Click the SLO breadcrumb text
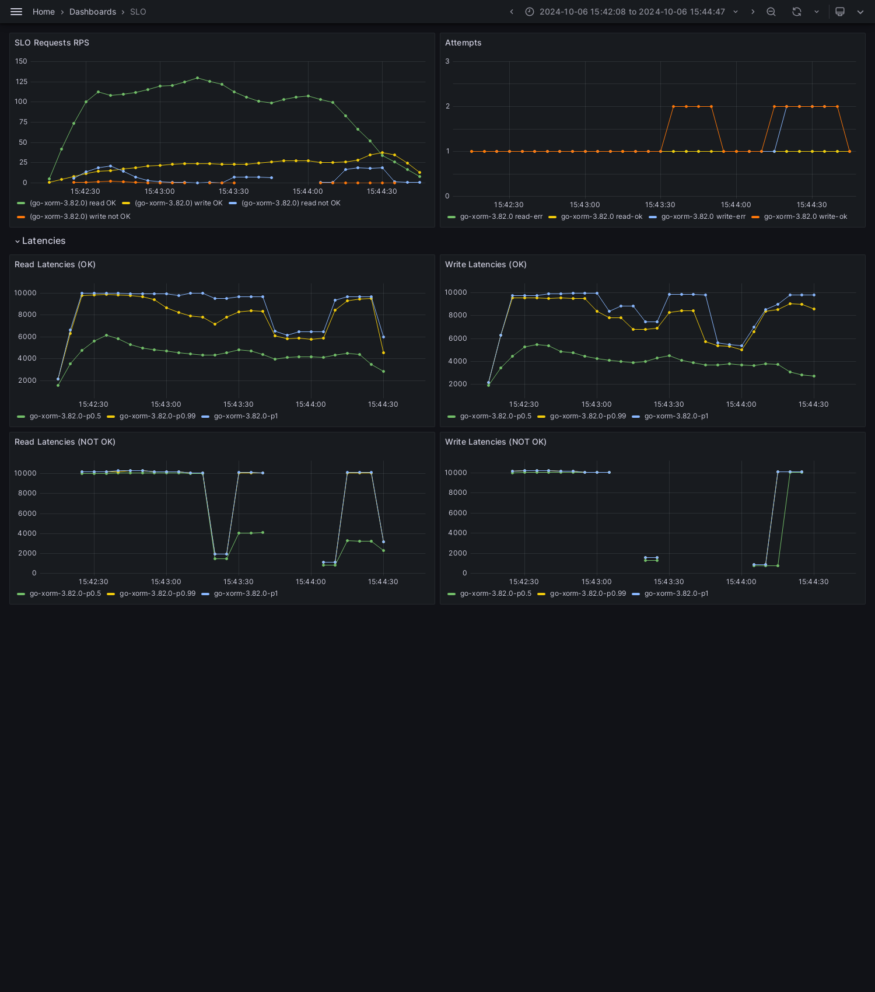This screenshot has width=875, height=992. [x=138, y=12]
